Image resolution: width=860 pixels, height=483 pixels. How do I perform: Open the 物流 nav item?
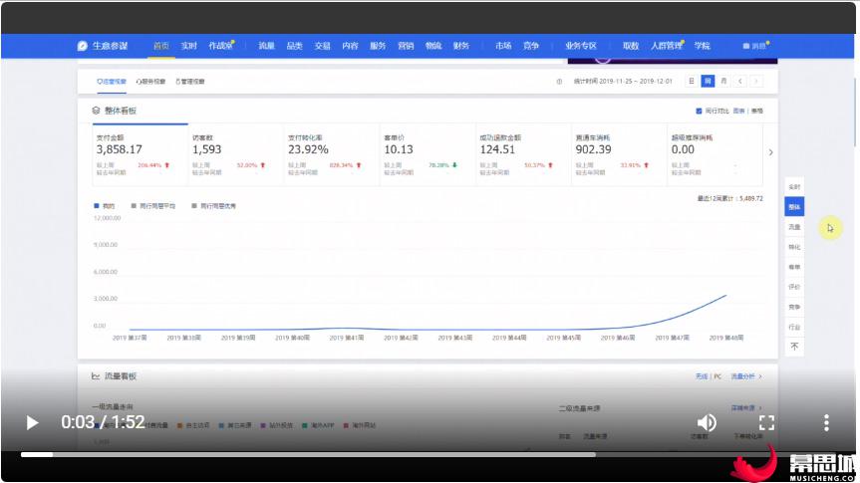(x=433, y=46)
